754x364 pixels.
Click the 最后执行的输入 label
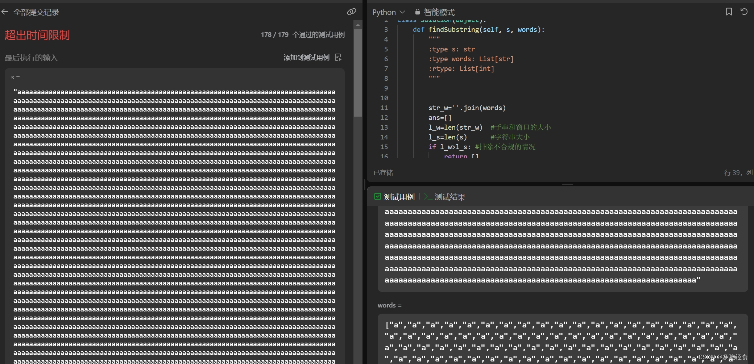(31, 58)
